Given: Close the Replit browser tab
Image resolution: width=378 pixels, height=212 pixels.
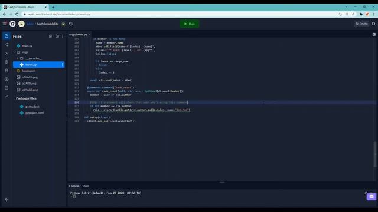Looking at the screenshot, I should click(45, 7).
